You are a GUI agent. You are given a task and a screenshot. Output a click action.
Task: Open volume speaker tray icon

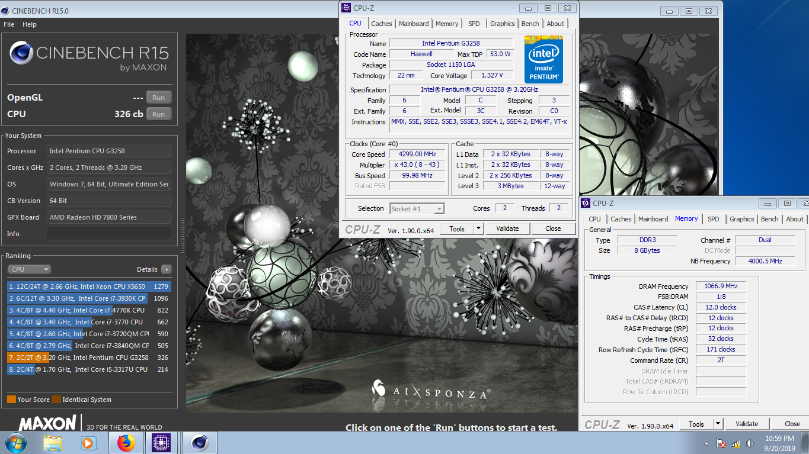tap(750, 443)
